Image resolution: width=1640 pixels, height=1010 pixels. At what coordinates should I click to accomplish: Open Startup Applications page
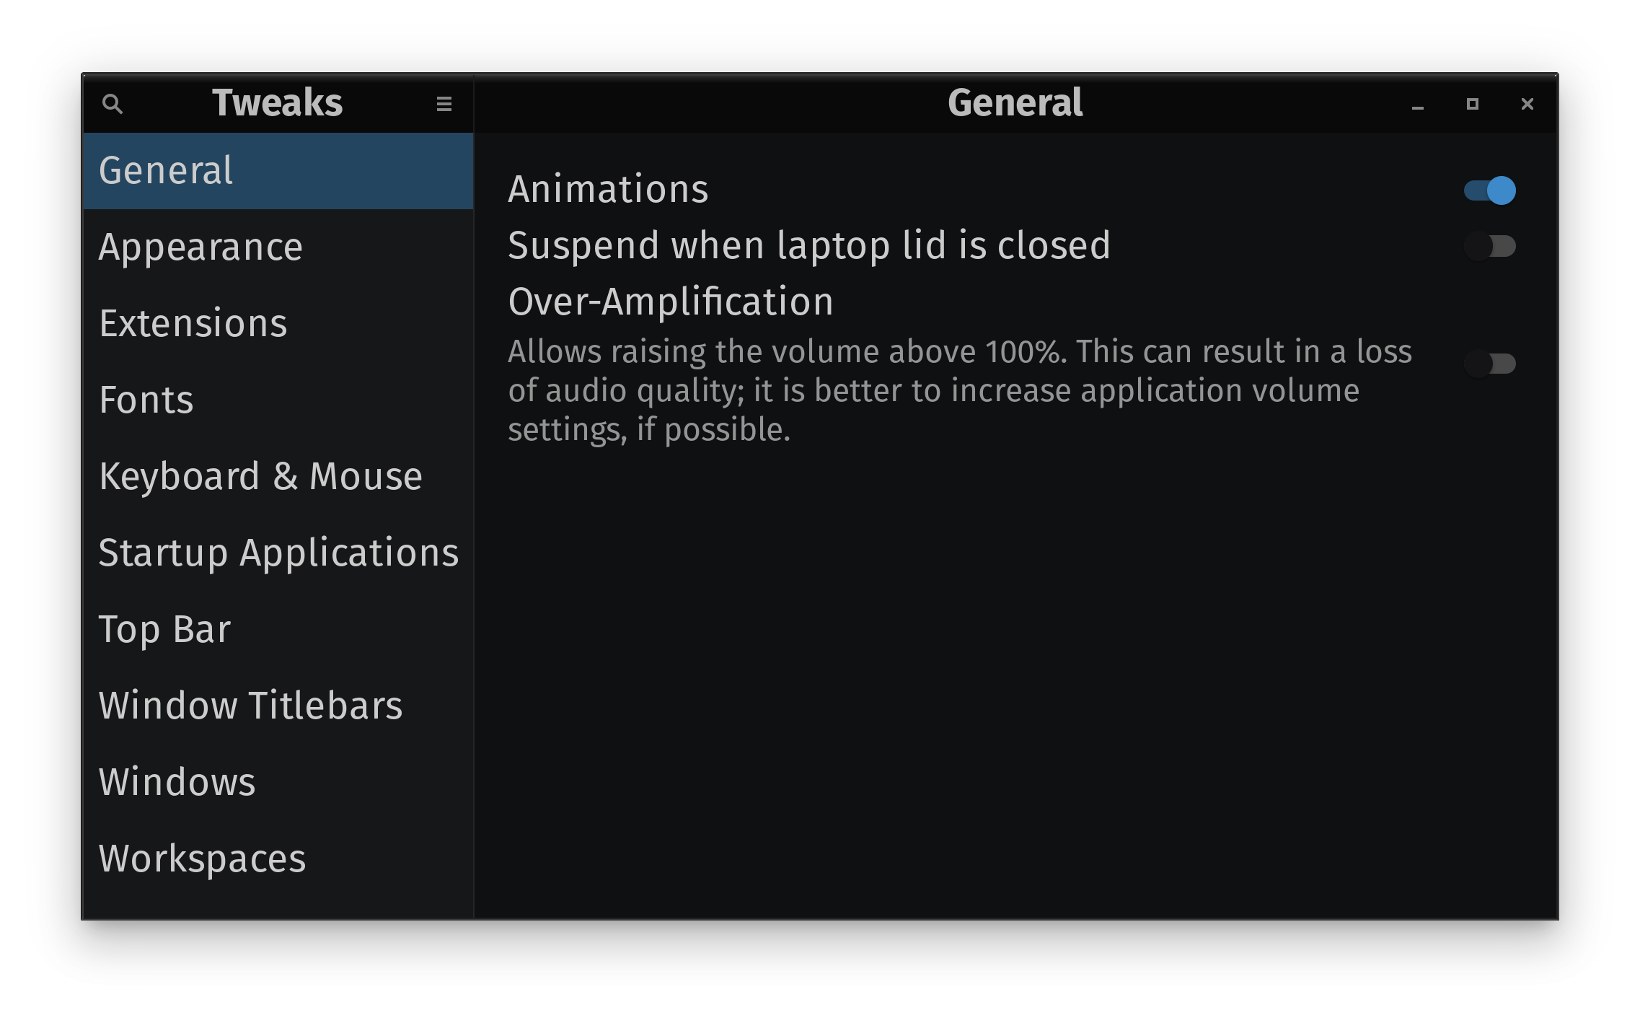pyautogui.click(x=278, y=553)
